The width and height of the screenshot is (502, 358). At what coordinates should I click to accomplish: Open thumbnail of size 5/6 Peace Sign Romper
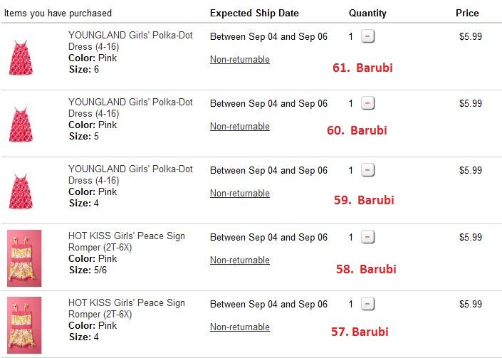click(x=24, y=258)
